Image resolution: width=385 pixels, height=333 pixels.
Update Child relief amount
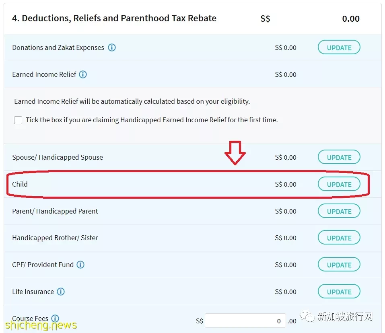339,184
